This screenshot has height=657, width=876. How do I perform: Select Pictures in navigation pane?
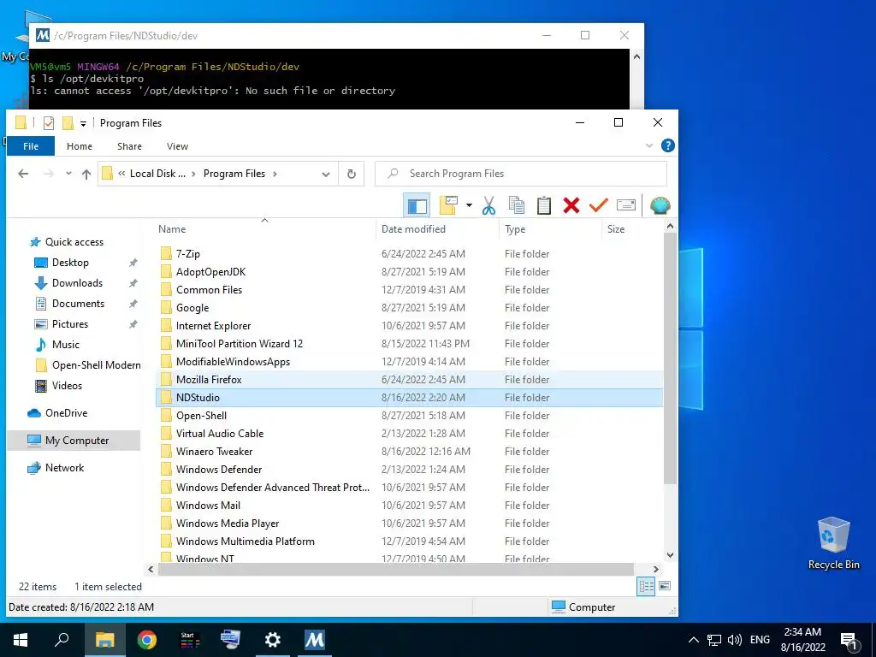point(70,324)
